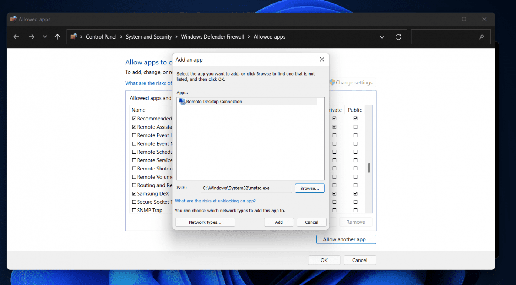
Task: Navigate to Control Panel via breadcrumb
Action: coord(101,37)
